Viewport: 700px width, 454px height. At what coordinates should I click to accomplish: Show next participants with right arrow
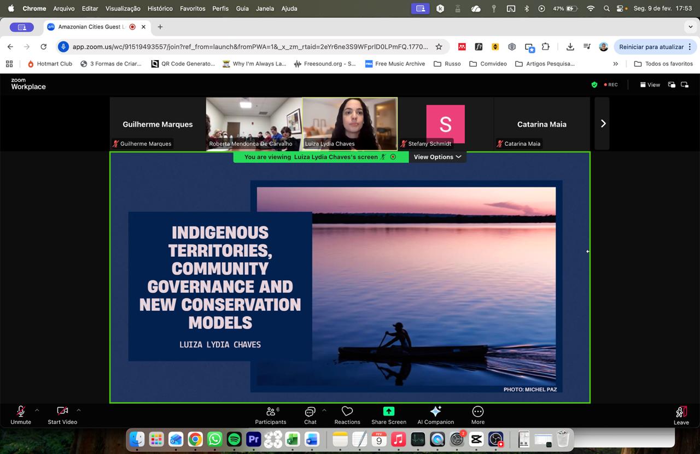pyautogui.click(x=603, y=123)
